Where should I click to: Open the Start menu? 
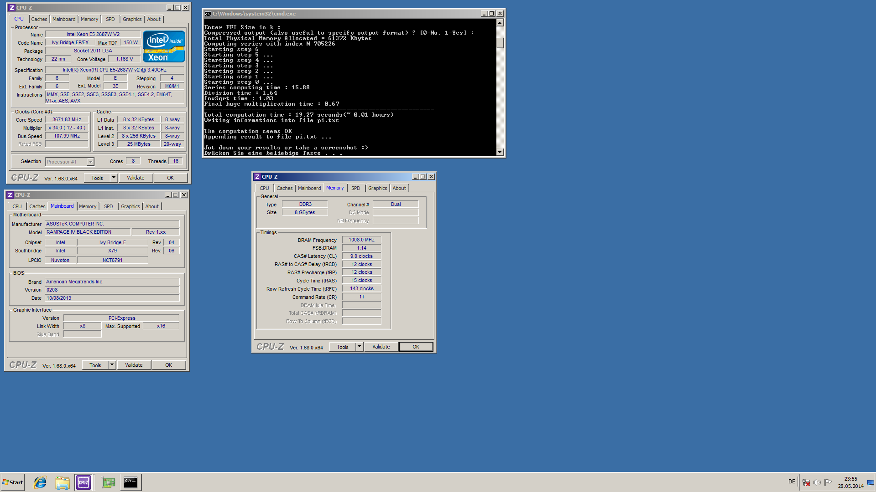tap(13, 482)
